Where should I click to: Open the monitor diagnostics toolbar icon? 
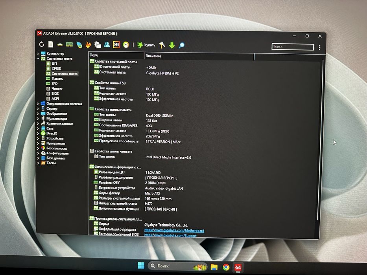pyautogui.click(x=79, y=45)
